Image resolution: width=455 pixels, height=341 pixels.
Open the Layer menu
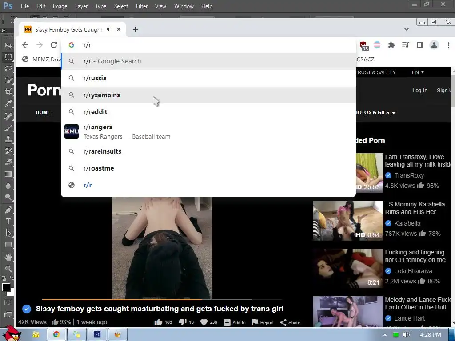[x=81, y=6]
